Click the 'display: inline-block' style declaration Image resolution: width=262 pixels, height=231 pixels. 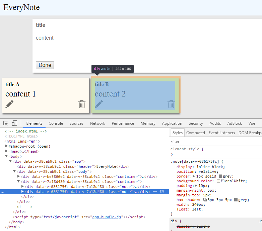[x=201, y=167]
